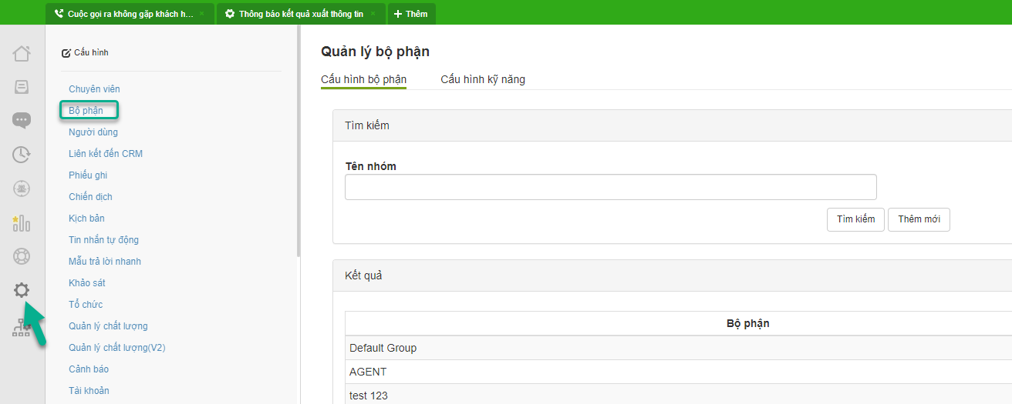Open the clock history sidebar icon
The height and width of the screenshot is (404, 1012).
pyautogui.click(x=22, y=155)
